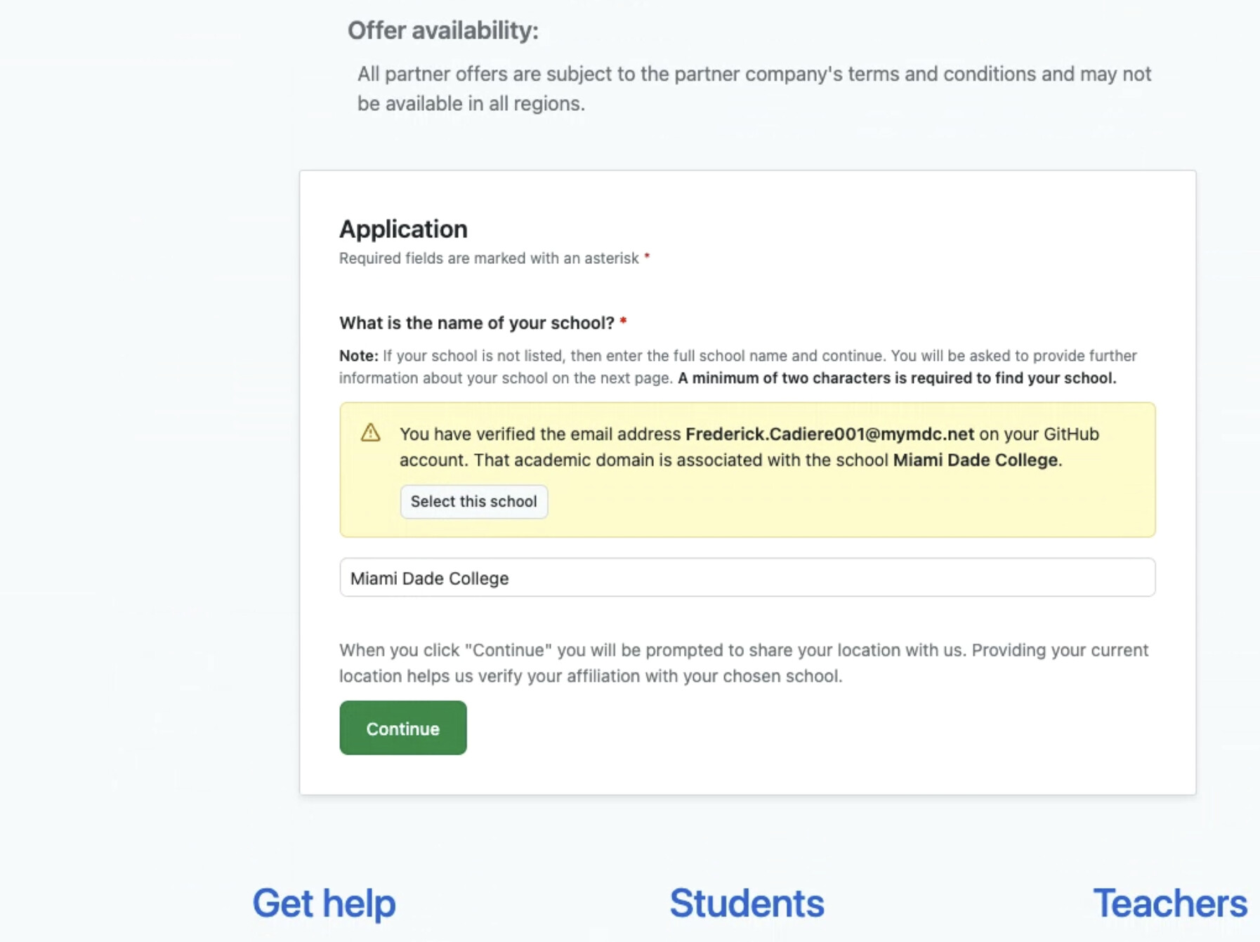Image resolution: width=1260 pixels, height=942 pixels.
Task: Click red asterisk beside the school name question
Action: coord(623,321)
